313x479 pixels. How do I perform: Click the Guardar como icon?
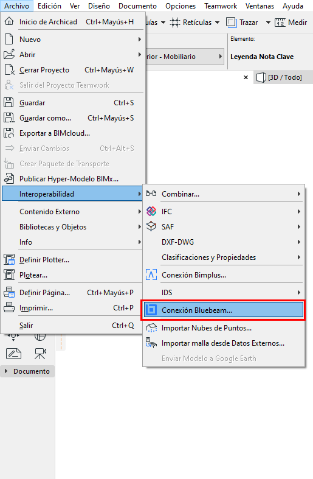tap(9, 117)
